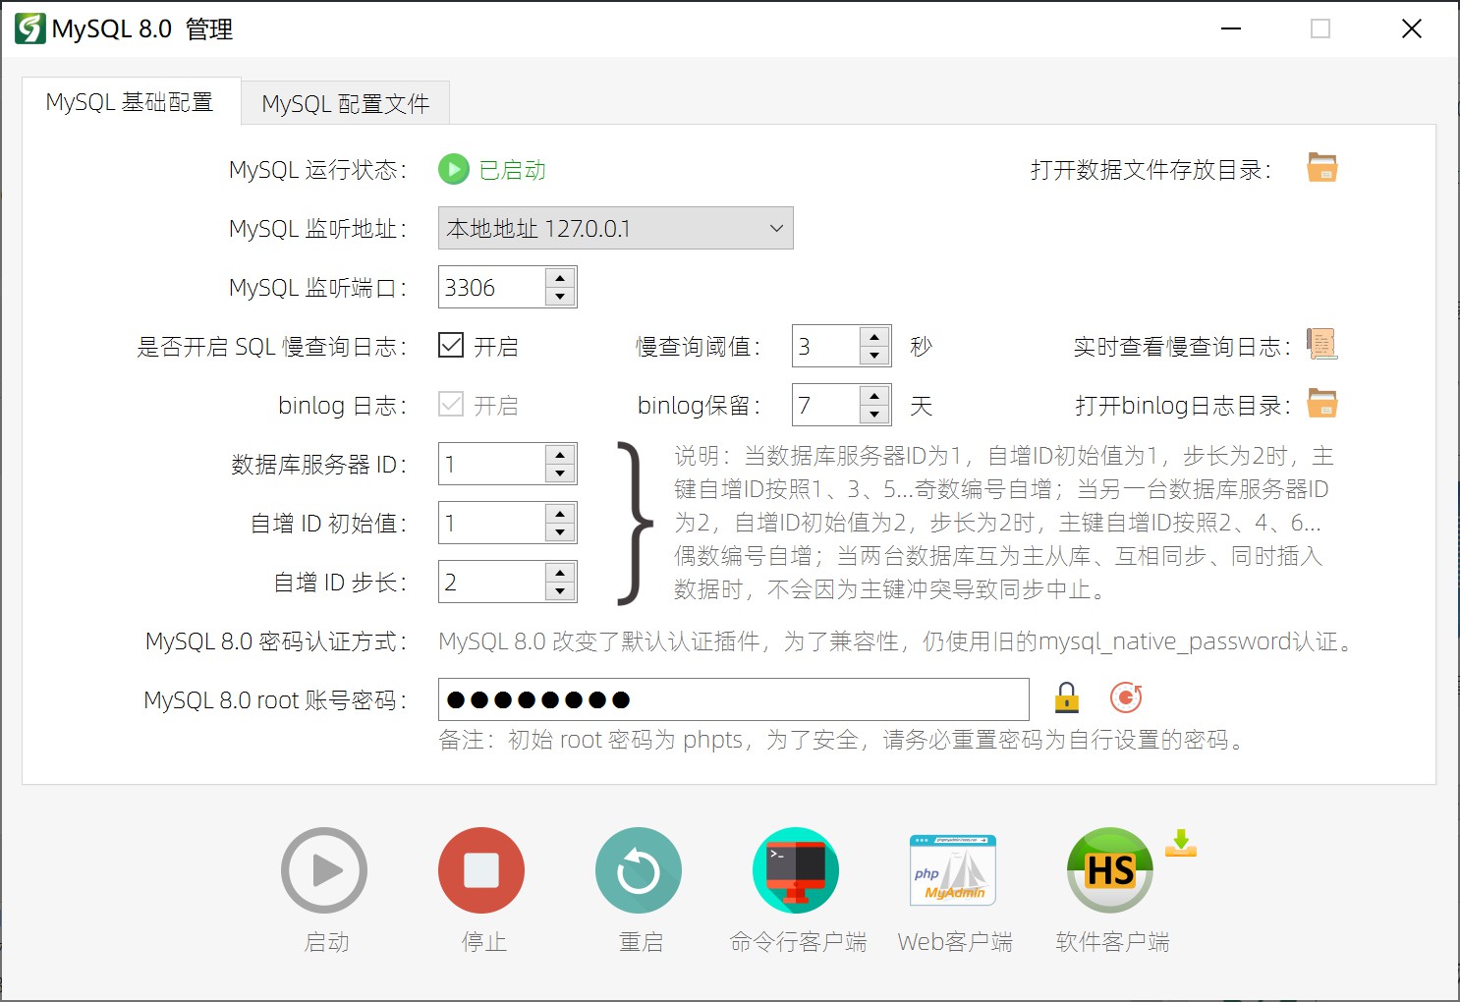Viewport: 1460px width, 1002px height.
Task: Decrease the slow query threshold seconds
Action: coord(874,356)
